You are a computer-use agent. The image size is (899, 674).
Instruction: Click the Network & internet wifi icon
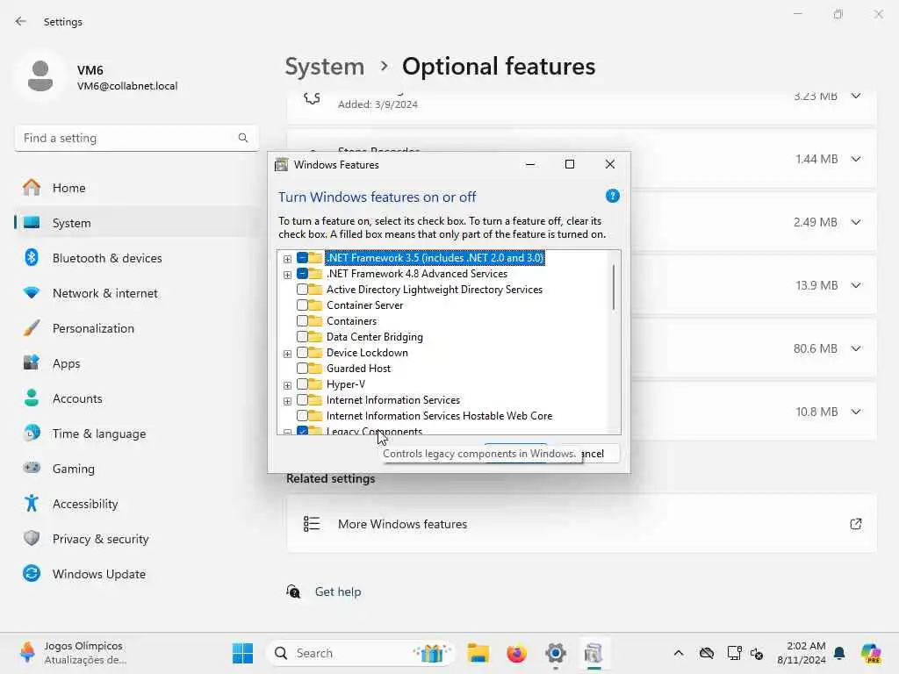click(x=32, y=293)
